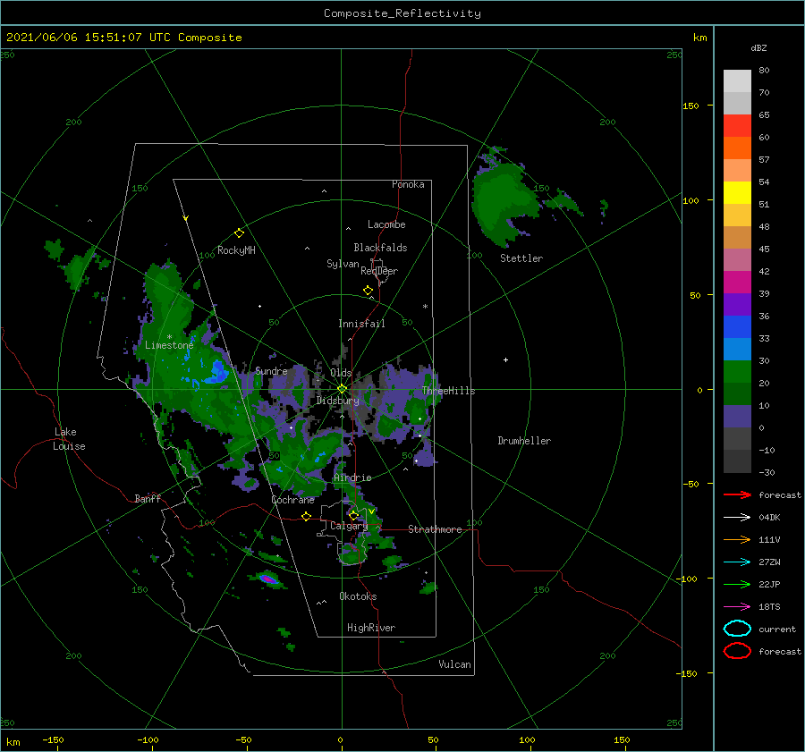Click the Limestone label
The image size is (805, 752).
pos(169,345)
